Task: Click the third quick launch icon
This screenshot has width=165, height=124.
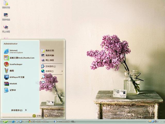Action: point(21,122)
